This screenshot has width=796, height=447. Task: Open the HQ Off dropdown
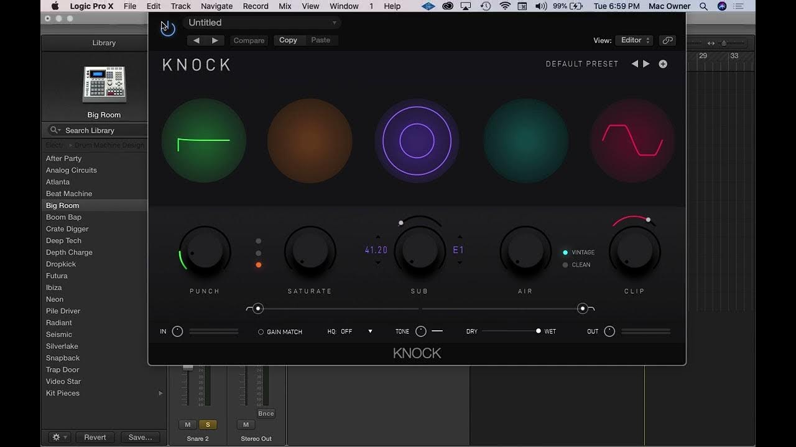[x=350, y=332]
